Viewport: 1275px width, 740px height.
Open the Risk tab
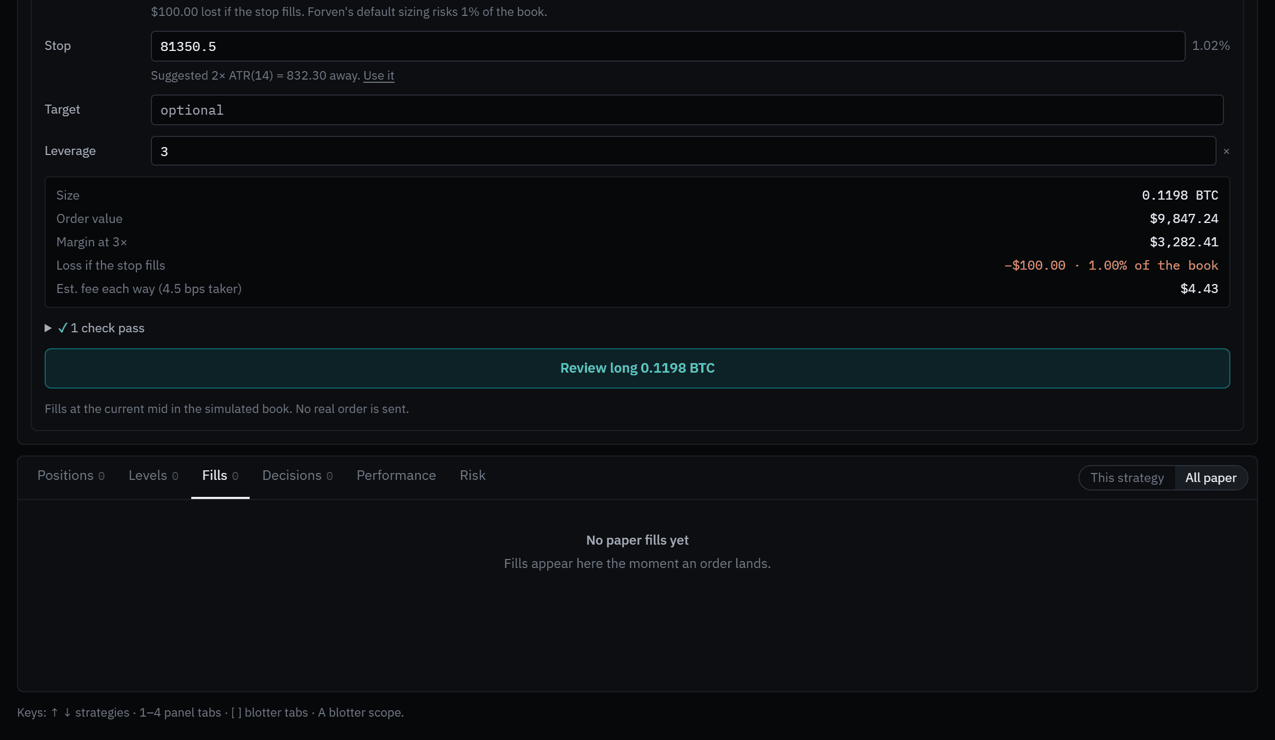[472, 476]
